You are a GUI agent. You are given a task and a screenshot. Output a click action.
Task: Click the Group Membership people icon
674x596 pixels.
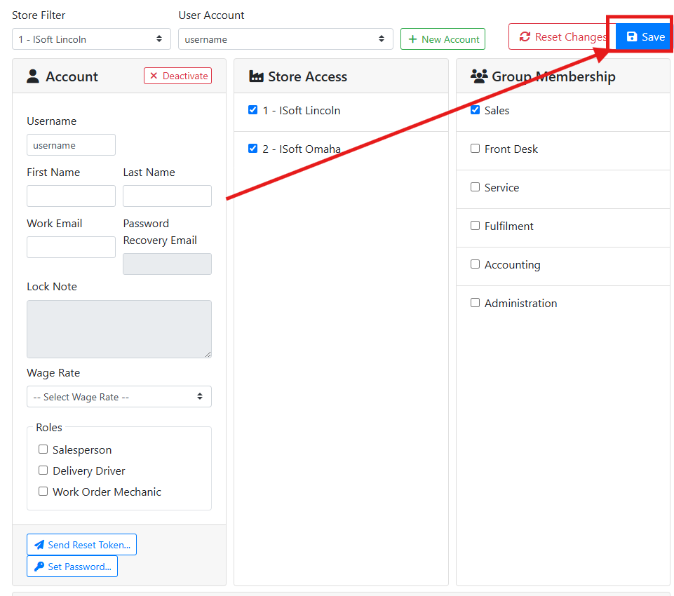click(479, 76)
